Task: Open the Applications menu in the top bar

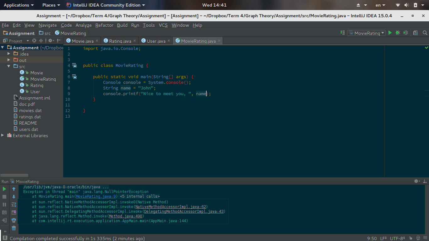Action: point(19,5)
